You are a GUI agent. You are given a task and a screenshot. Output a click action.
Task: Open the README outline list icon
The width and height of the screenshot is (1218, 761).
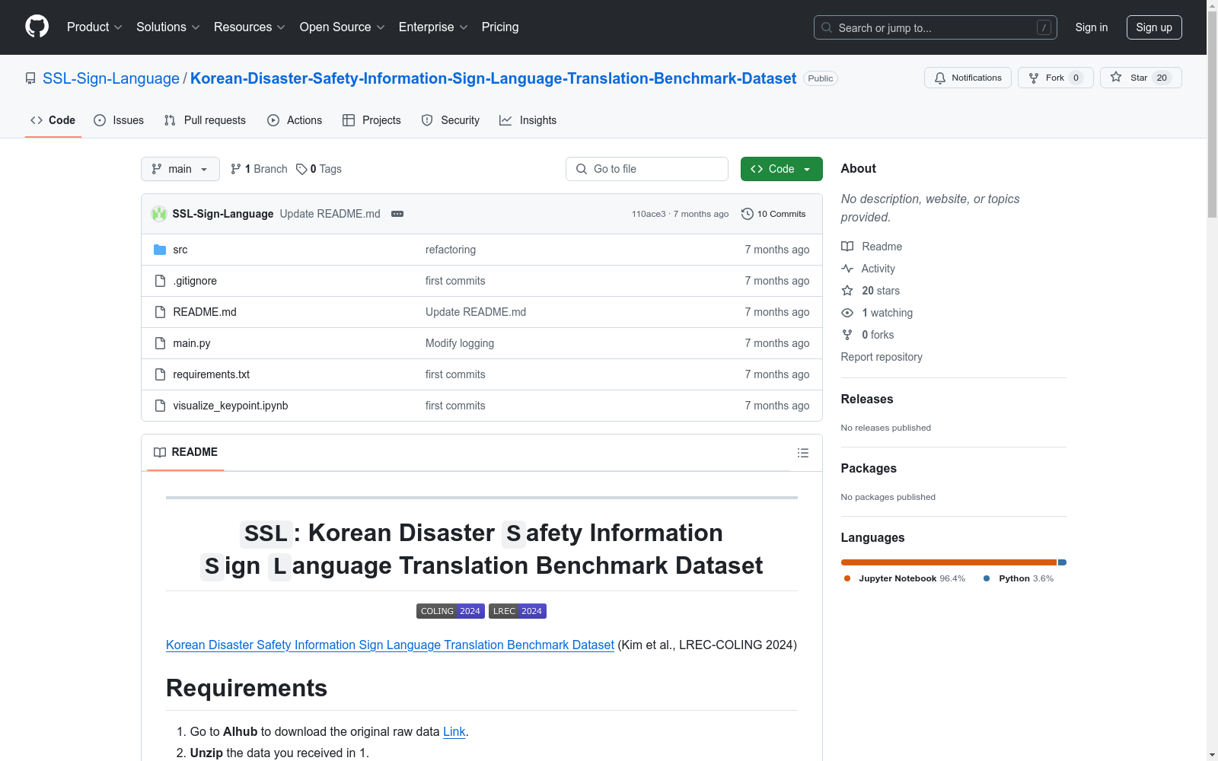click(802, 453)
